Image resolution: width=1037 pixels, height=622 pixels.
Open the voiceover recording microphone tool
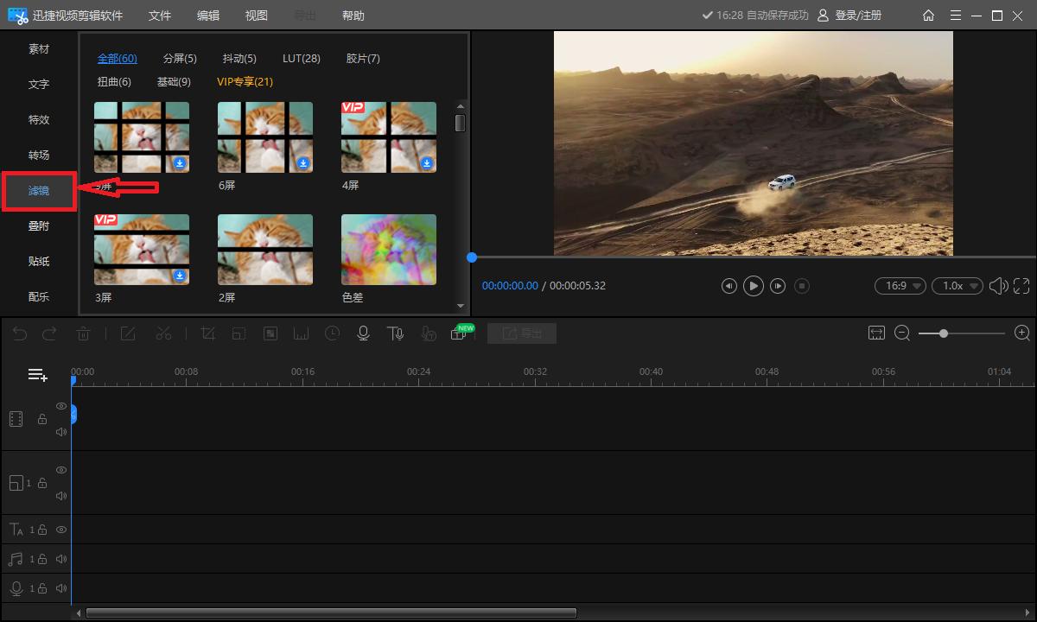pos(363,333)
